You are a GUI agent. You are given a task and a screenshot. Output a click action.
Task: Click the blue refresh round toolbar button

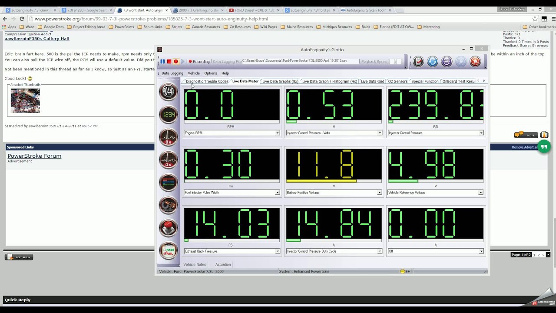coord(432,62)
